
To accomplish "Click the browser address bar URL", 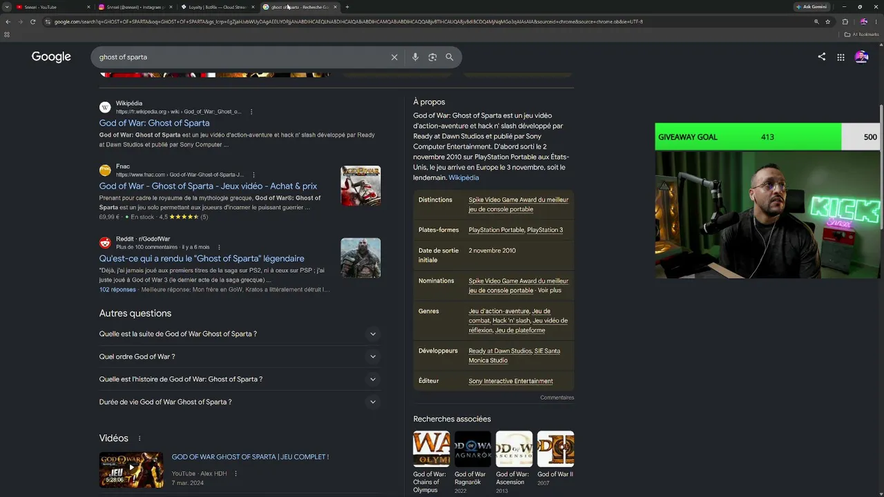I will [349, 21].
